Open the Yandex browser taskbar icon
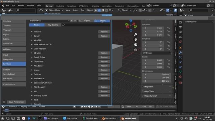Image resolution: width=215 pixels, height=121 pixels. click(x=24, y=118)
